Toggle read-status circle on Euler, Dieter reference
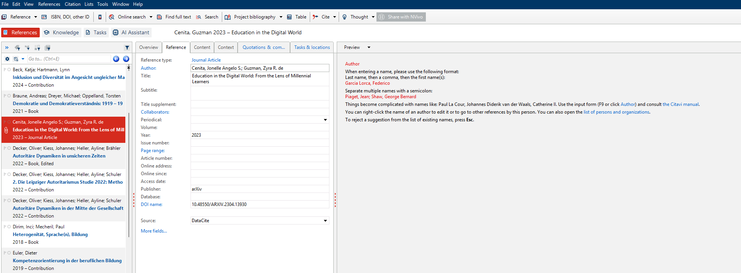Image resolution: width=741 pixels, height=273 pixels. pos(9,253)
